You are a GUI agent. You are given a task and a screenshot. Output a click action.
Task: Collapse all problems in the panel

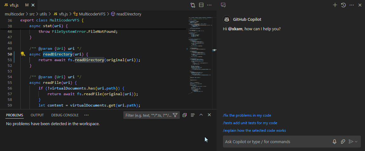click(x=185, y=115)
